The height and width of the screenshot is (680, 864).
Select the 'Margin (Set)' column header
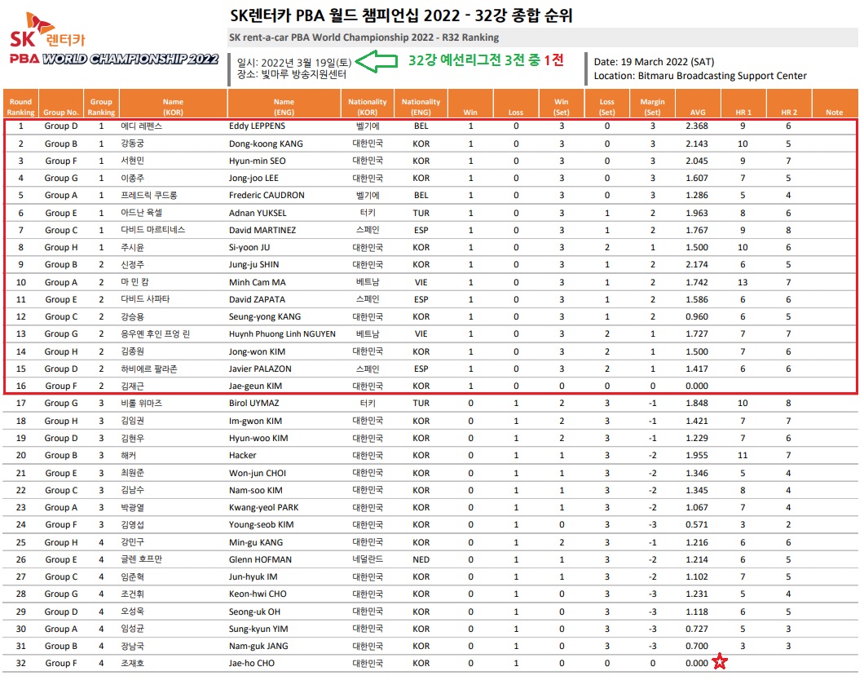(x=652, y=104)
